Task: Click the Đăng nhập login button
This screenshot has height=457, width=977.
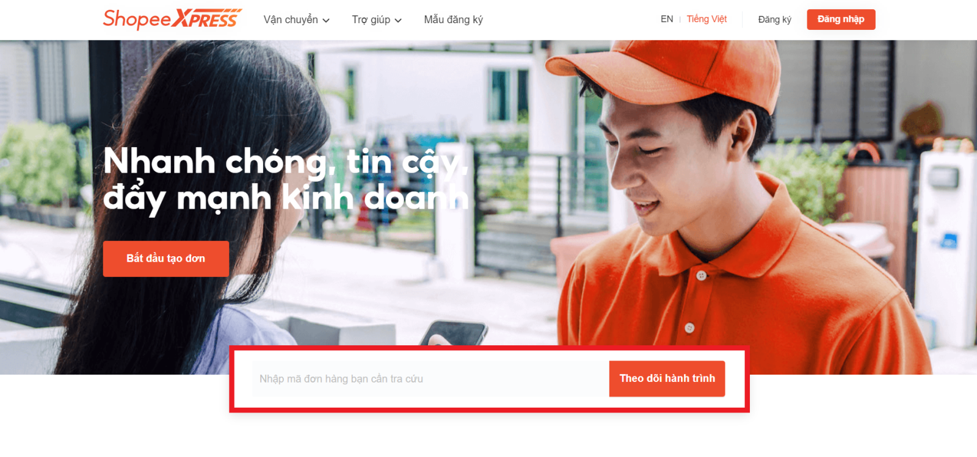Action: click(841, 20)
